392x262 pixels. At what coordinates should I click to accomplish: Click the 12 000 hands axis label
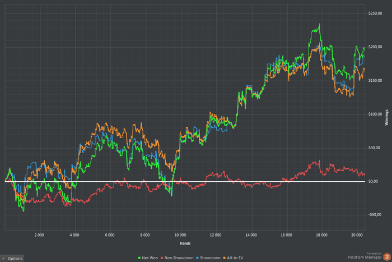tap(216, 235)
